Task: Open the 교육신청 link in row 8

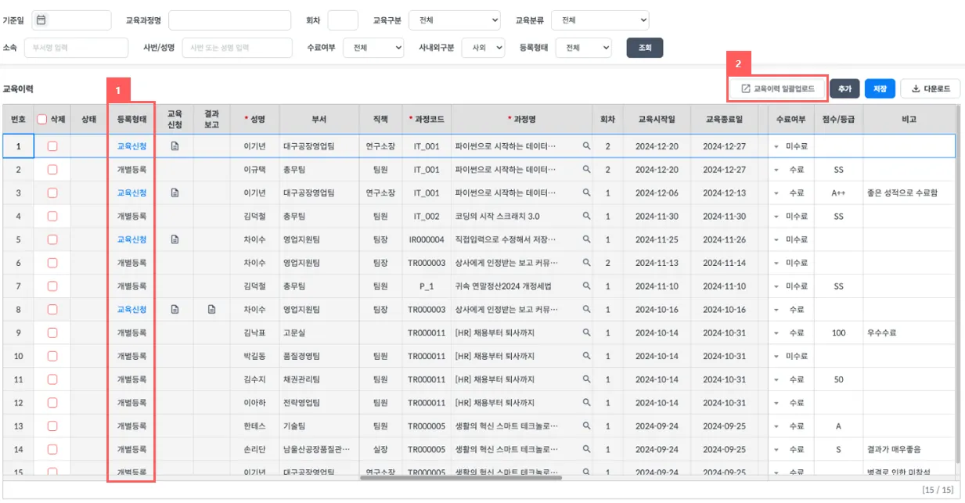Action: 131,310
